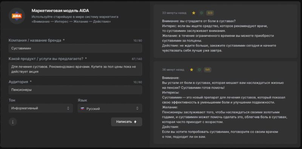Click the timestamp 33 минуты назад
The width and height of the screenshot is (302, 149).
[x=174, y=13]
